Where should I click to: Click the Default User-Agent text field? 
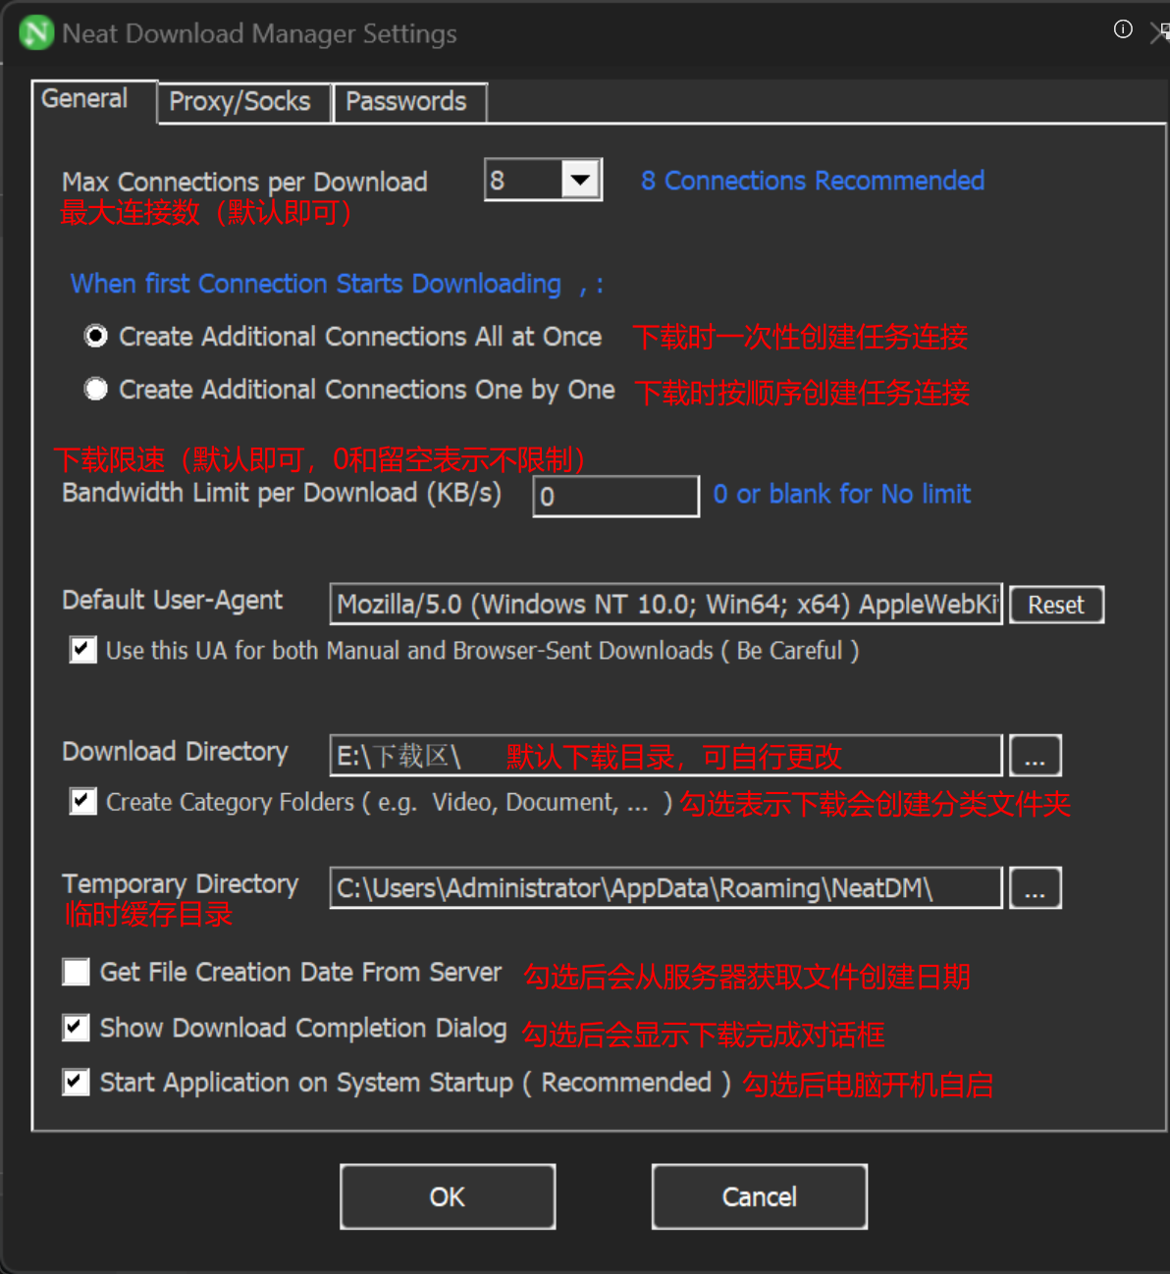click(665, 604)
